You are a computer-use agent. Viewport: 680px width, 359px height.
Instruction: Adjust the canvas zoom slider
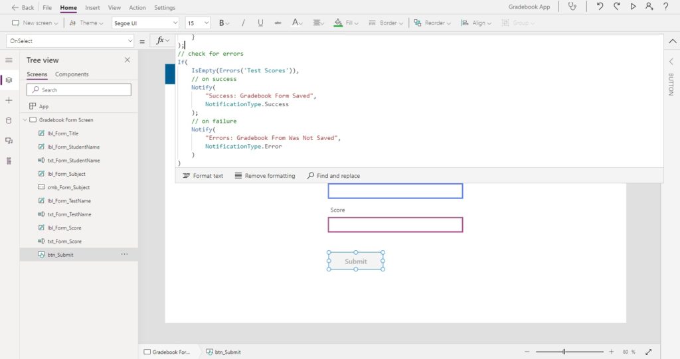(x=564, y=352)
